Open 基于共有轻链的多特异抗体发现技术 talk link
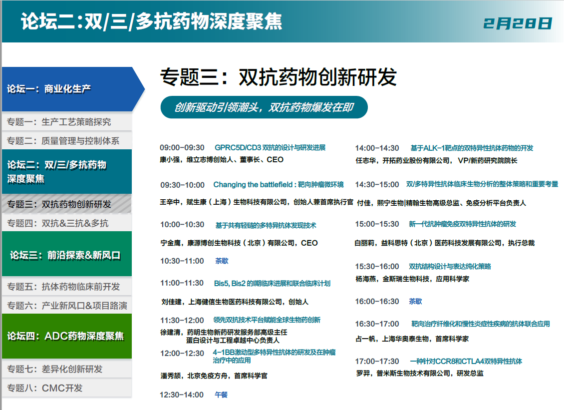Screen dimensions: 564x410 point(266,225)
